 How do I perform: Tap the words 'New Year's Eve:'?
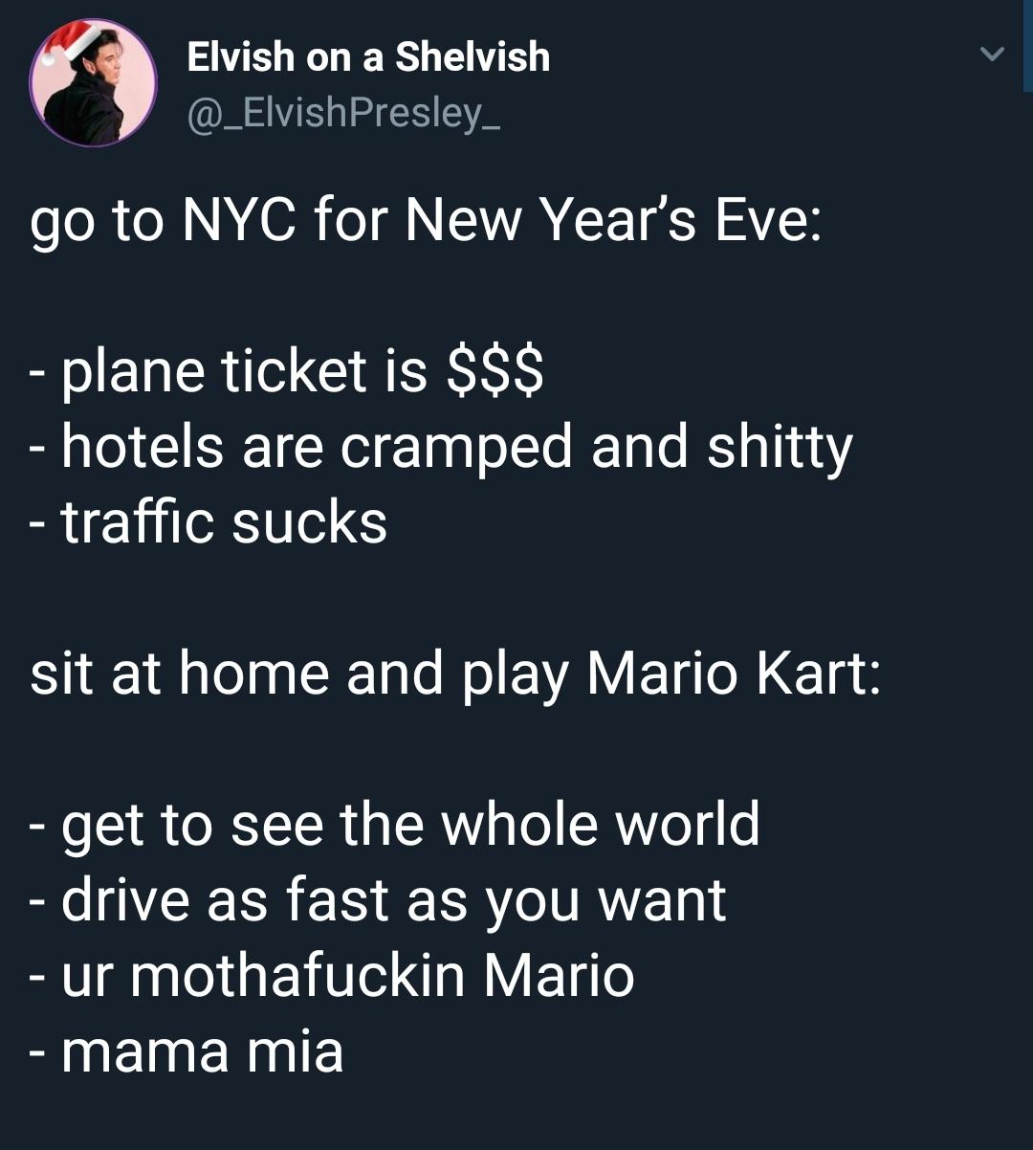(612, 220)
